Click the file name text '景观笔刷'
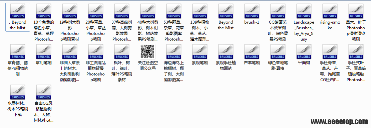371x128 pixels. (x=200, y=63)
